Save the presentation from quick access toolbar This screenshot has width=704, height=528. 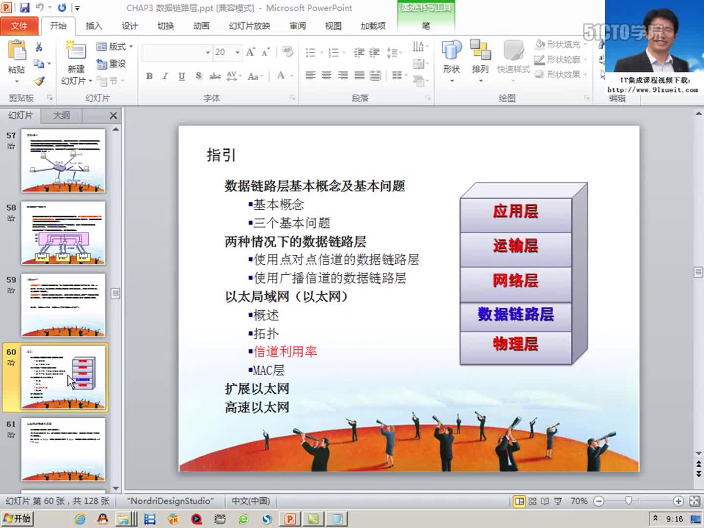click(24, 8)
